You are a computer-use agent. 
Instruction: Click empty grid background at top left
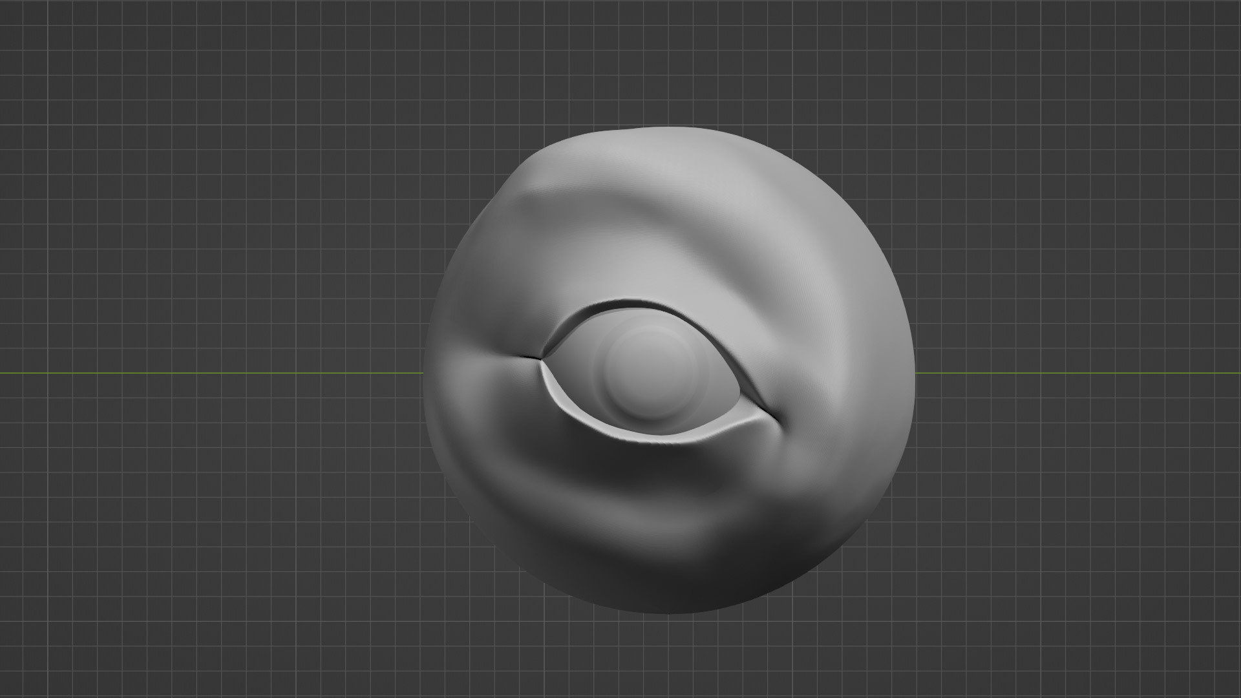129,97
